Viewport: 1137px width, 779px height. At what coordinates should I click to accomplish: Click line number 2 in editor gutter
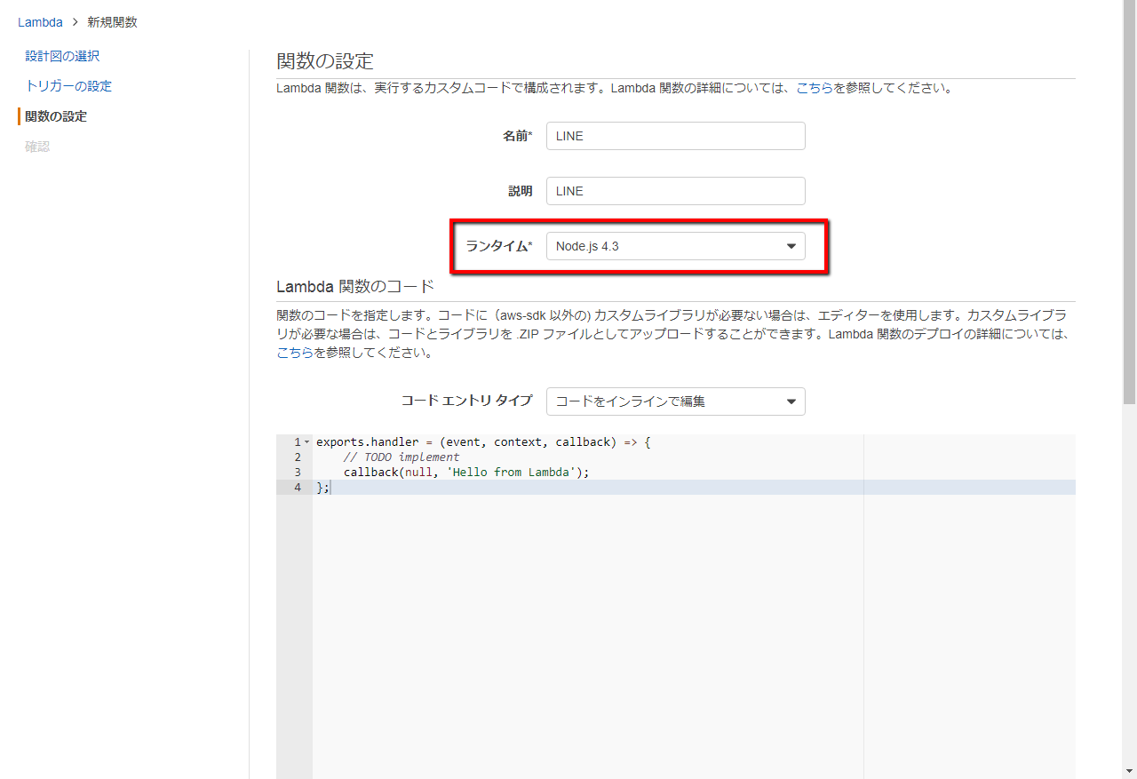(x=297, y=457)
